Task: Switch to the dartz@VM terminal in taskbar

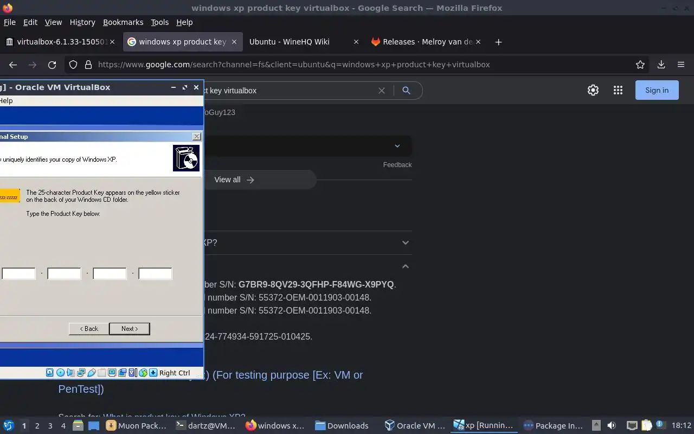Action: [x=207, y=426]
